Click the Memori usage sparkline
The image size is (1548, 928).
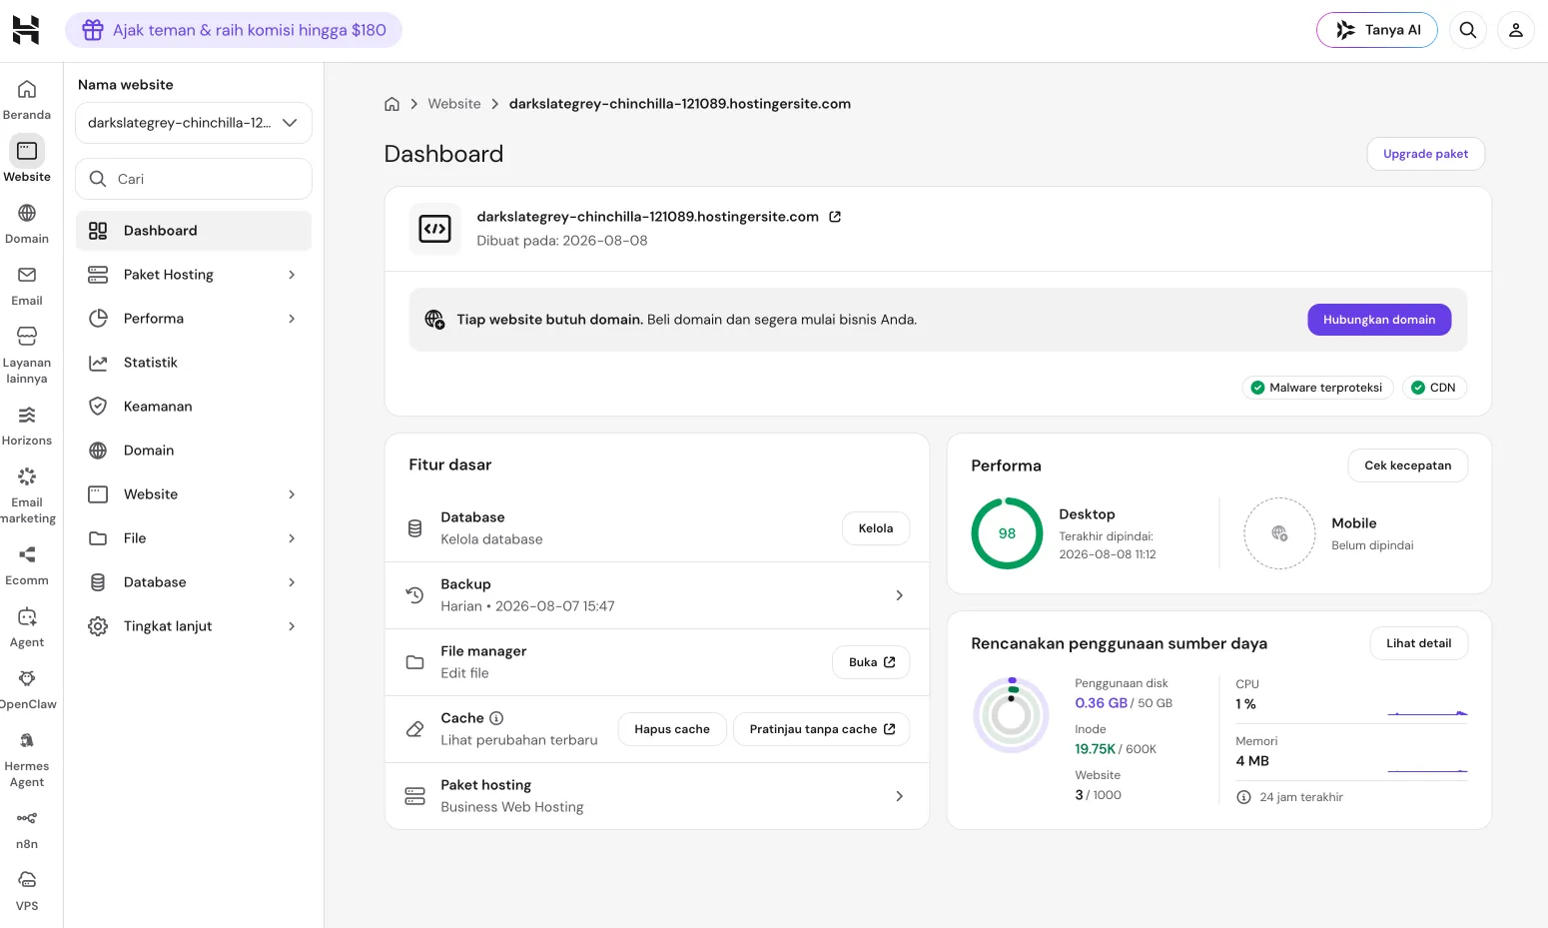click(x=1427, y=770)
